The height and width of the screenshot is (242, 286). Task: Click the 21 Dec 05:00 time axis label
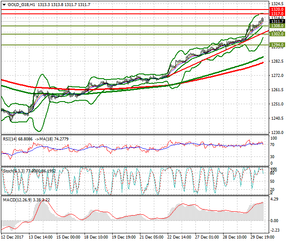pos(151,237)
